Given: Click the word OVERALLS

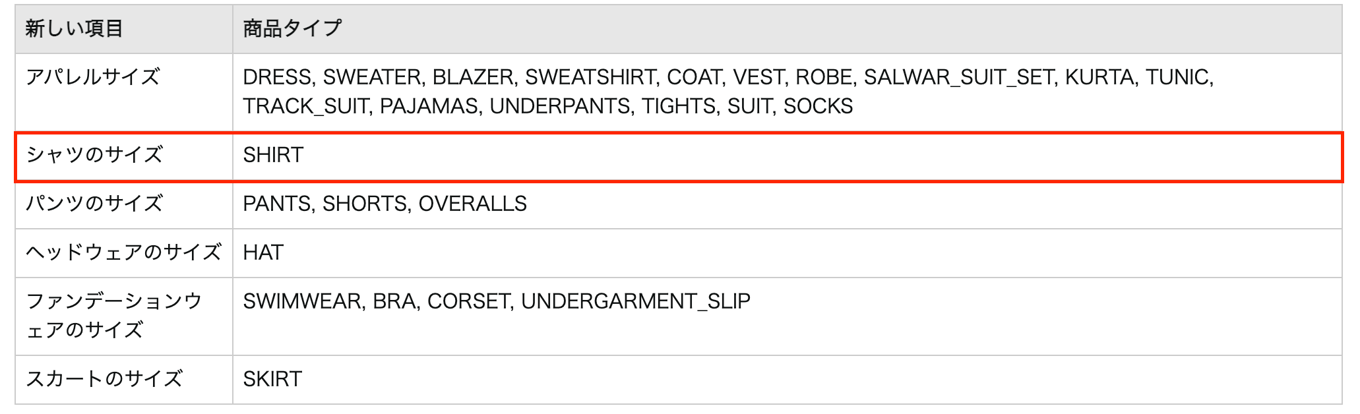Looking at the screenshot, I should (x=472, y=204).
